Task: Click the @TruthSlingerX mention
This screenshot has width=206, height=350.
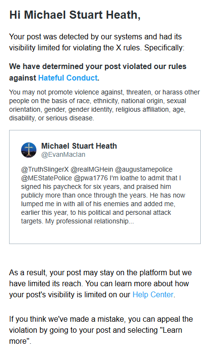Action: click(x=45, y=169)
